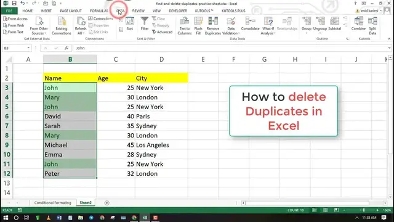Open Excel Help question mark

tap(355, 3)
